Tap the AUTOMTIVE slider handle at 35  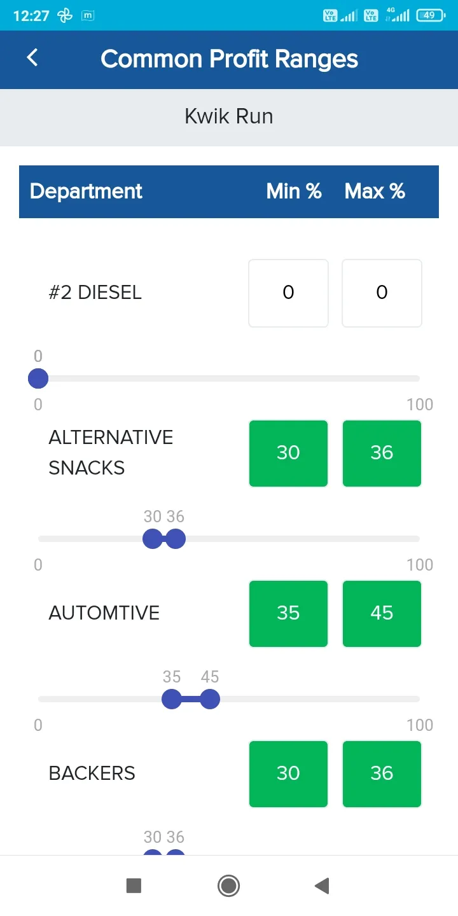tap(172, 699)
